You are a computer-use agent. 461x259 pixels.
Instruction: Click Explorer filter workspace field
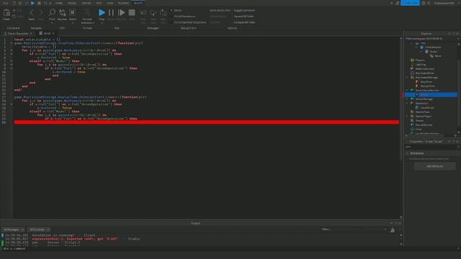coord(431,38)
